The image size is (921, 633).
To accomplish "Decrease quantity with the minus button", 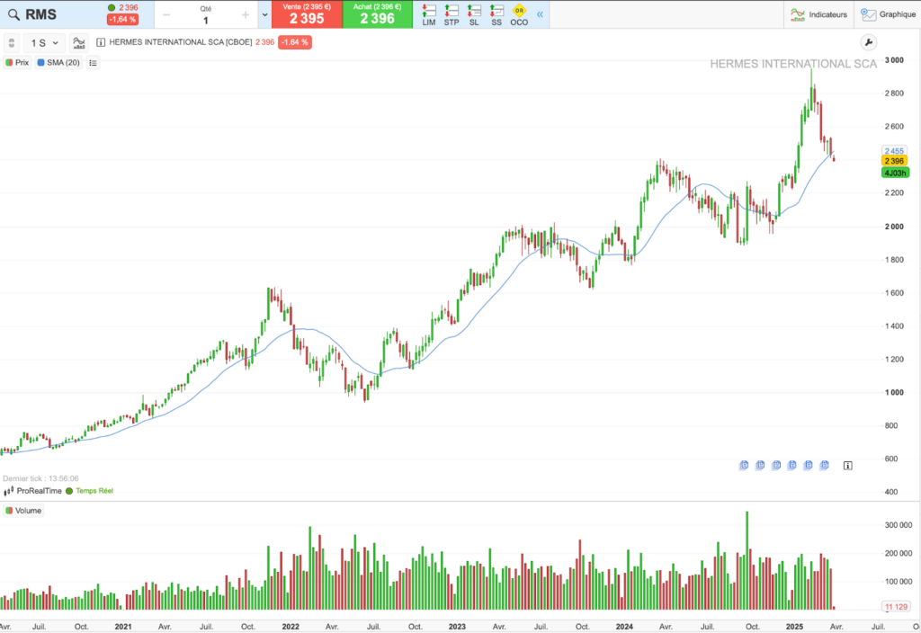I will point(166,14).
